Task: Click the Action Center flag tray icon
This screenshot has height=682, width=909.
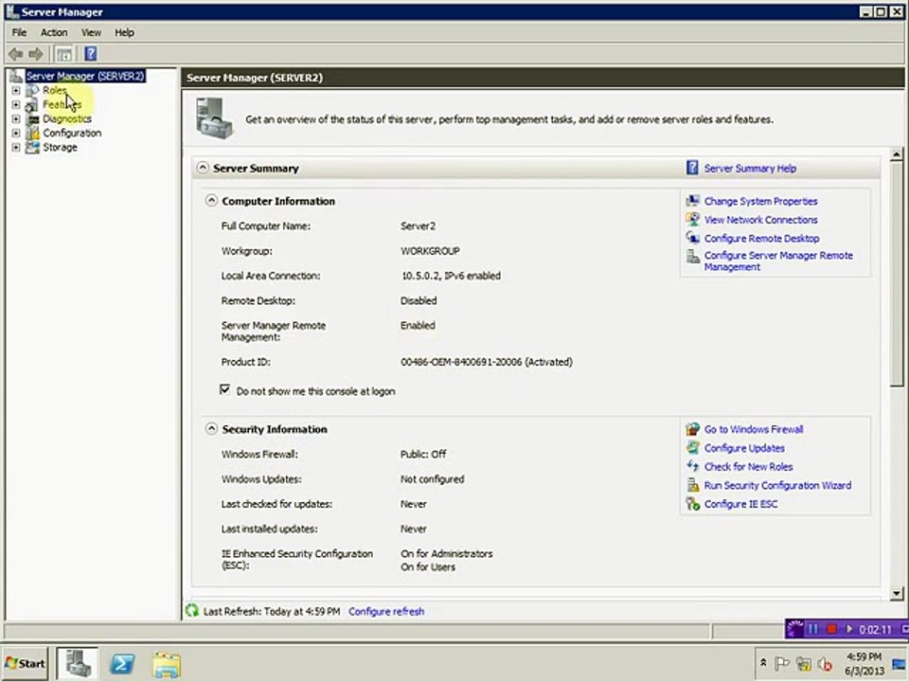Action: 781,663
